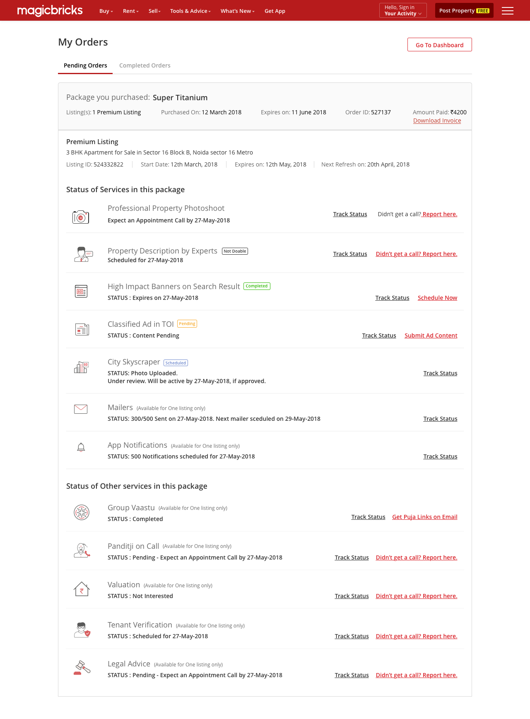The width and height of the screenshot is (530, 719).
Task: Open the Tools & Advice dropdown
Action: point(190,11)
